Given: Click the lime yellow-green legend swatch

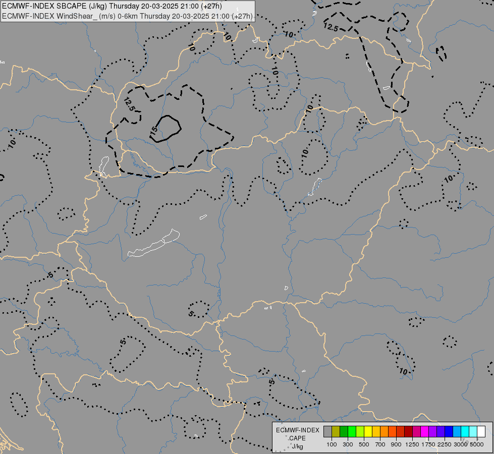Looking at the screenshot, I should click(x=360, y=432).
